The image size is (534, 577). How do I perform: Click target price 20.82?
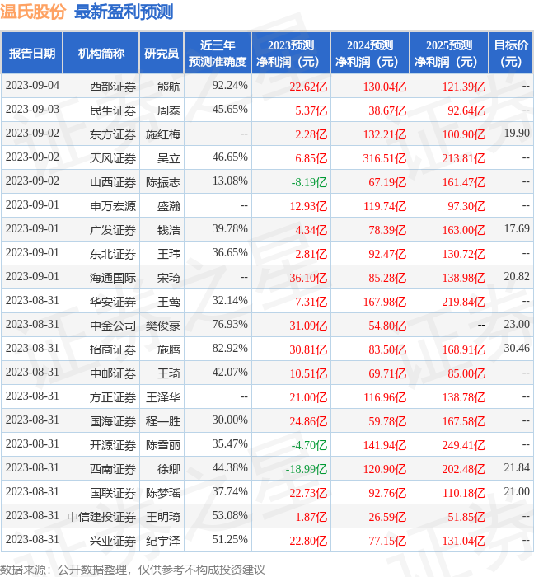[517, 277]
